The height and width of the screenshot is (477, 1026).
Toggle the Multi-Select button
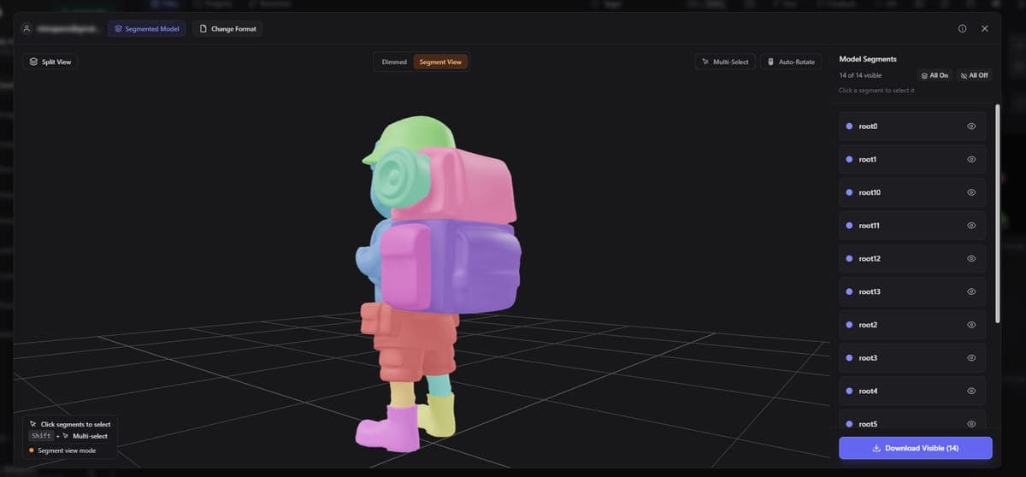pyautogui.click(x=725, y=62)
